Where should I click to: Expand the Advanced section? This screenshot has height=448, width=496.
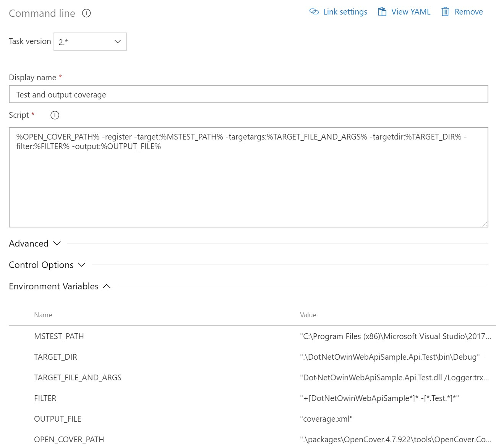pos(35,243)
